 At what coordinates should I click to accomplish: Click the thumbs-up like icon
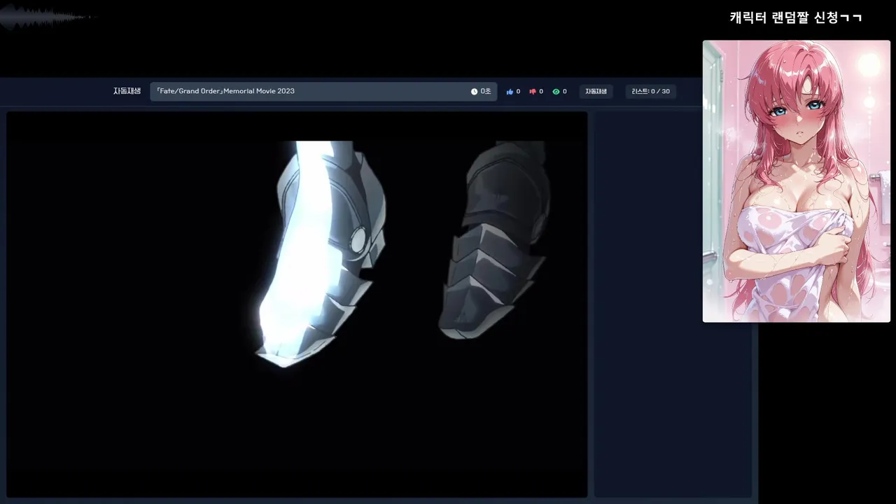(x=510, y=92)
